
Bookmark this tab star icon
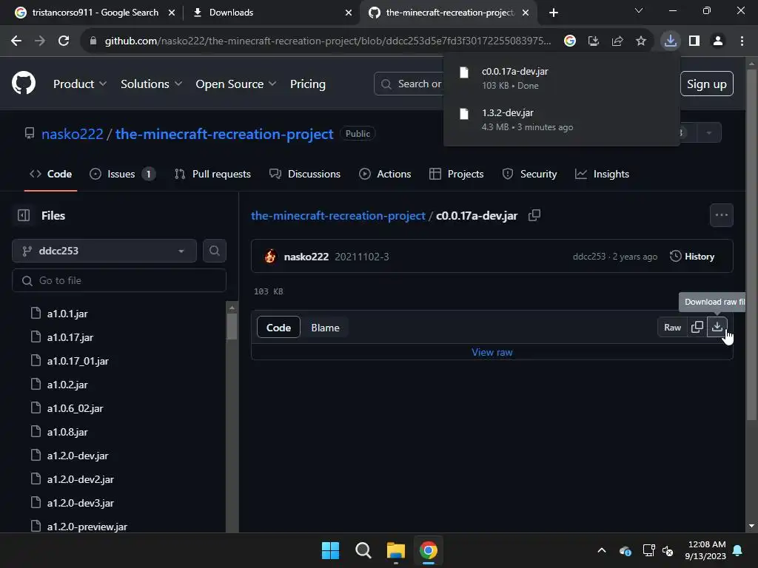641,41
